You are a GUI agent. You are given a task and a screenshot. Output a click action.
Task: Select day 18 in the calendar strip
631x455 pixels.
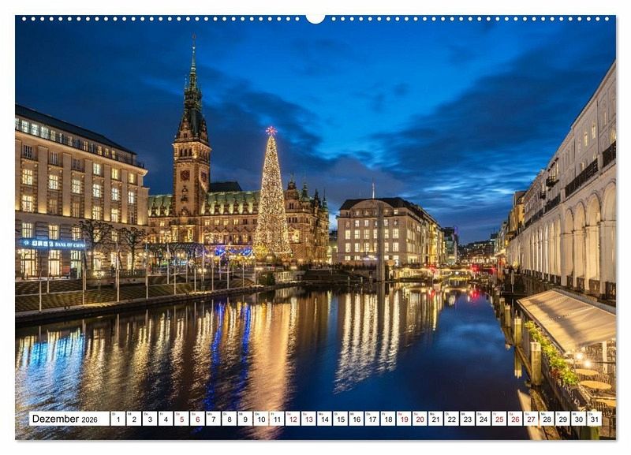388,419
